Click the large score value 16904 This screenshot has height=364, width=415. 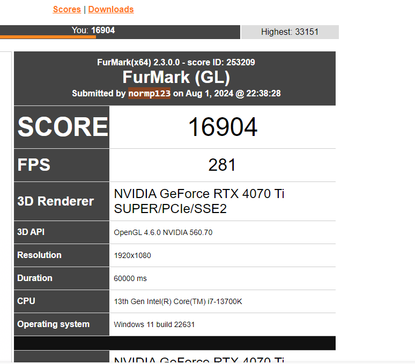(x=223, y=127)
